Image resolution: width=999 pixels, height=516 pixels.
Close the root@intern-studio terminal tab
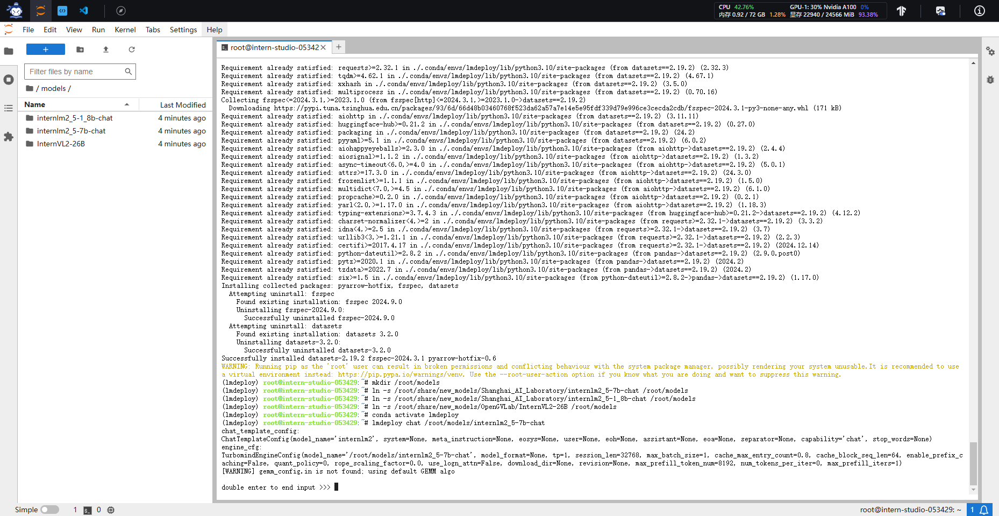(x=323, y=47)
